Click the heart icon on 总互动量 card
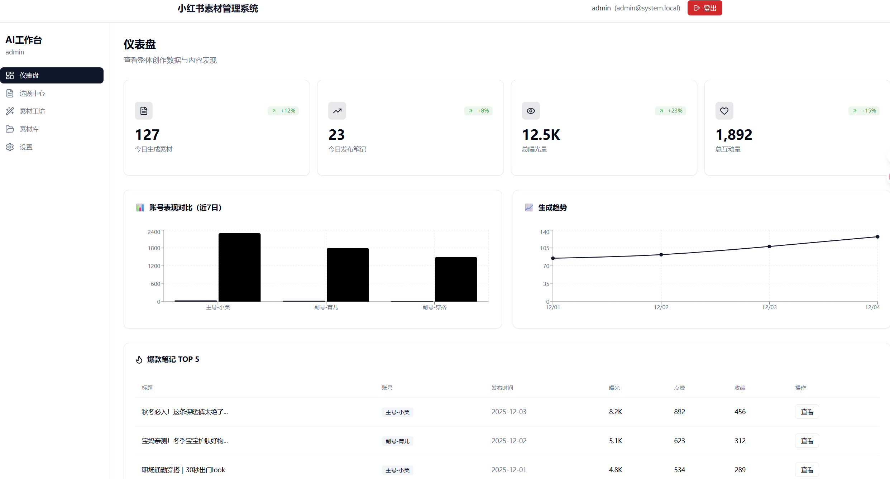 pos(724,111)
